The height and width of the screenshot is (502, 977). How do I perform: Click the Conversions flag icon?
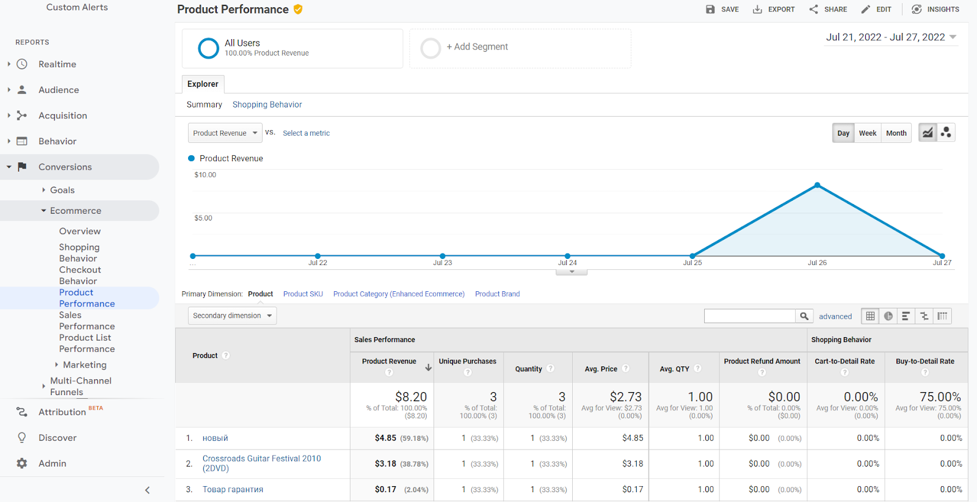pos(22,167)
